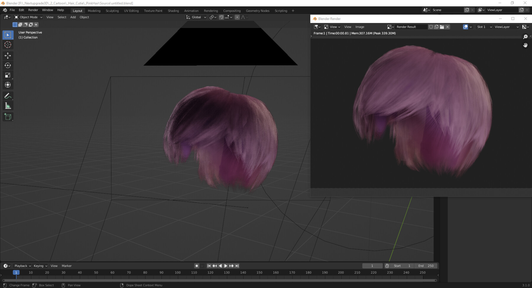Viewport: 532px width, 288px height.
Task: Toggle display channels button in the Render window
Action: [x=525, y=27]
